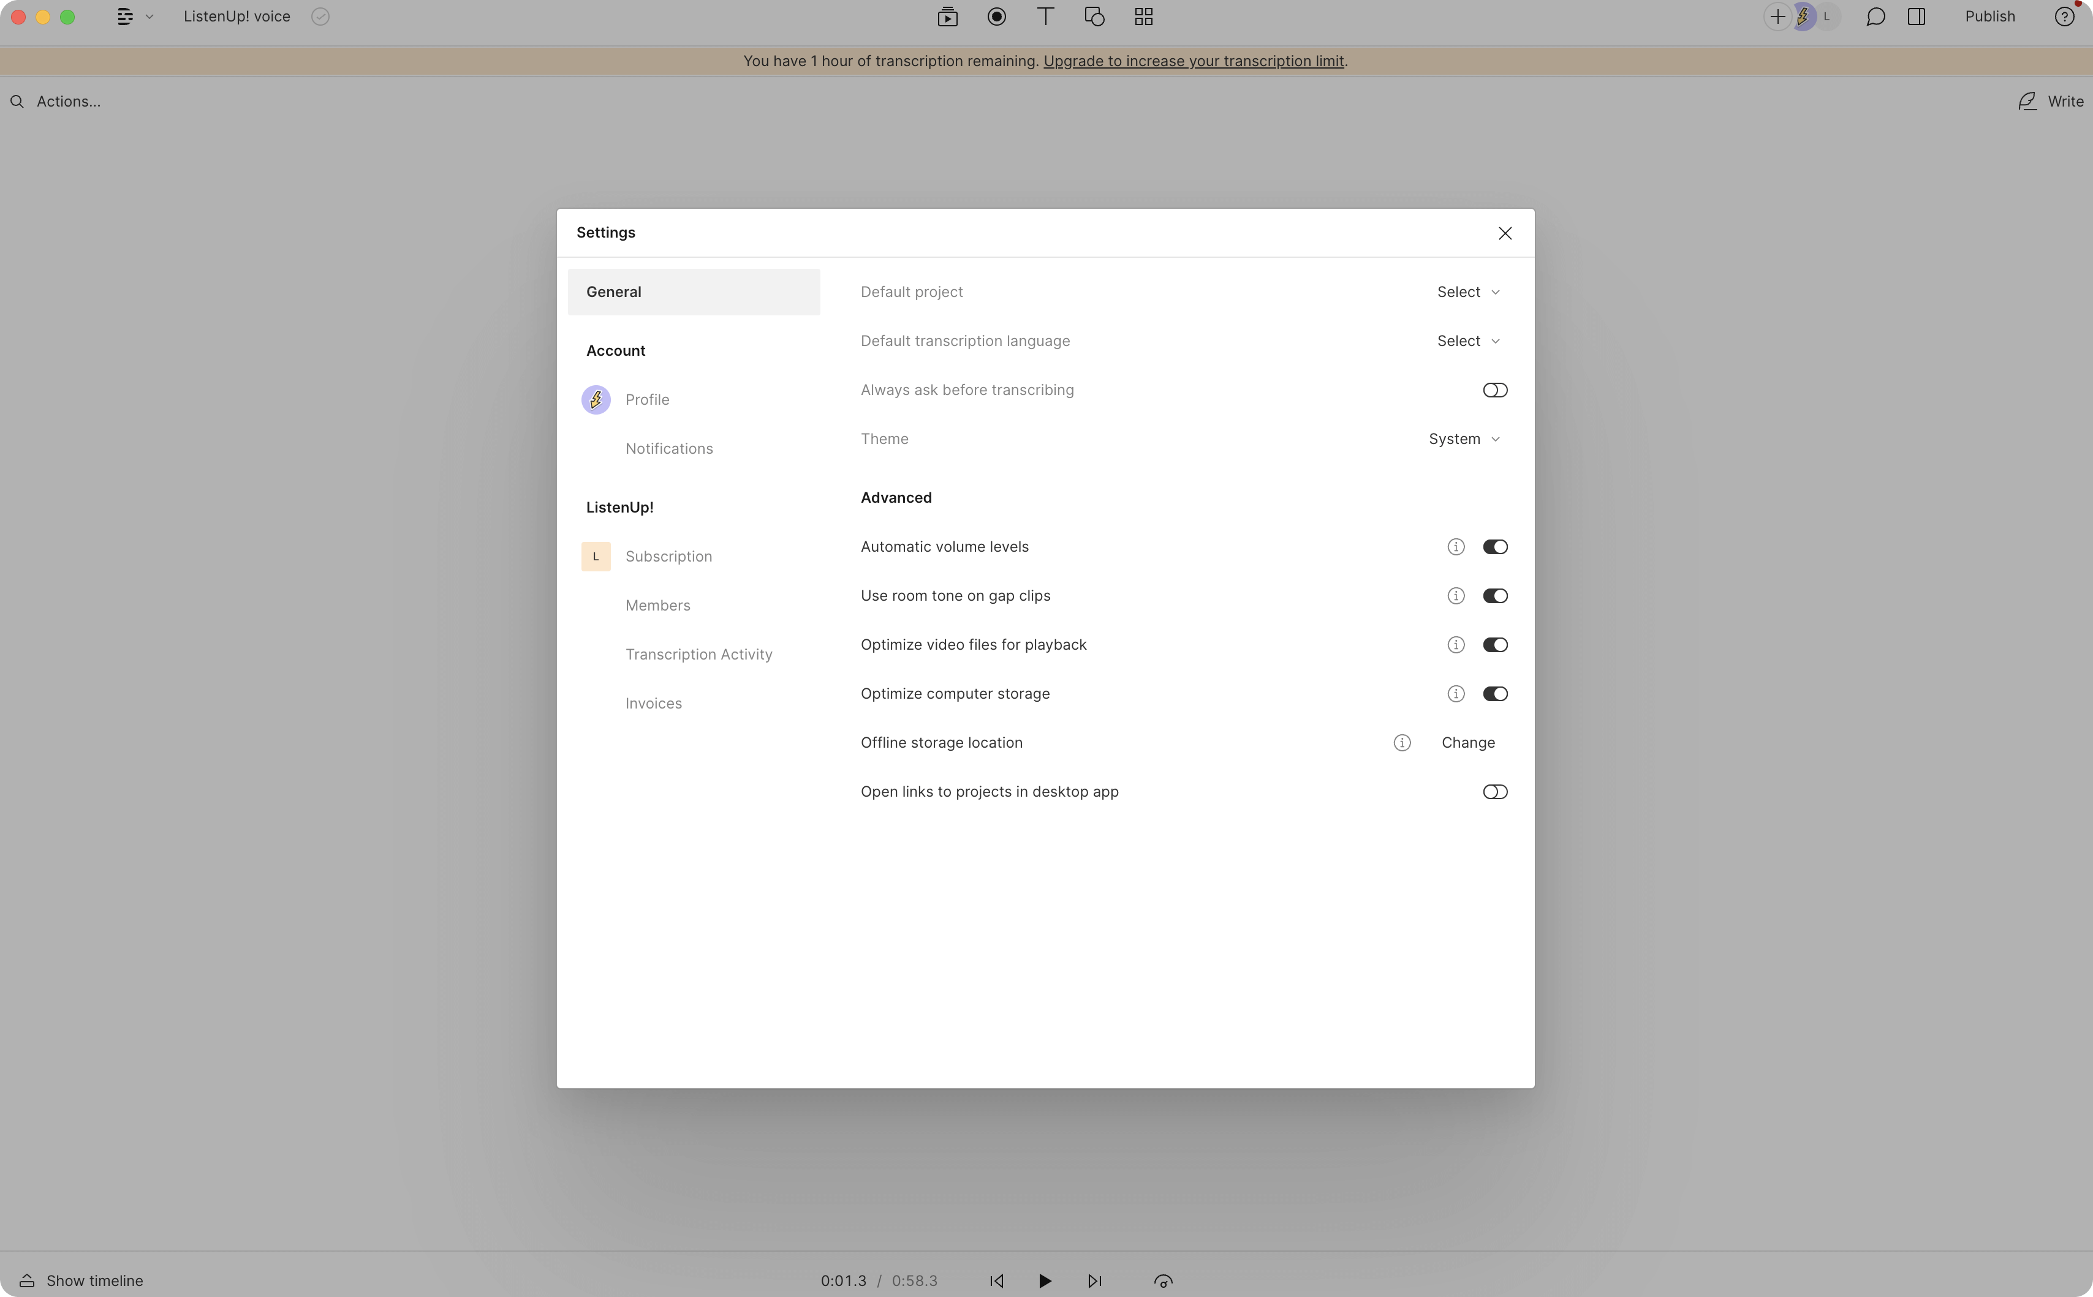This screenshot has width=2093, height=1297.
Task: Click Show timeline button
Action: 81,1280
